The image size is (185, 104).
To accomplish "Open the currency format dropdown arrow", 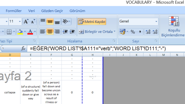I will click(127, 32).
